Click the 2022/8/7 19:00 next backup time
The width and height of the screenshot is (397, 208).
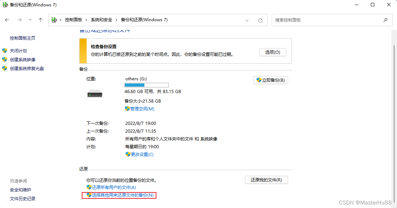tap(140, 123)
